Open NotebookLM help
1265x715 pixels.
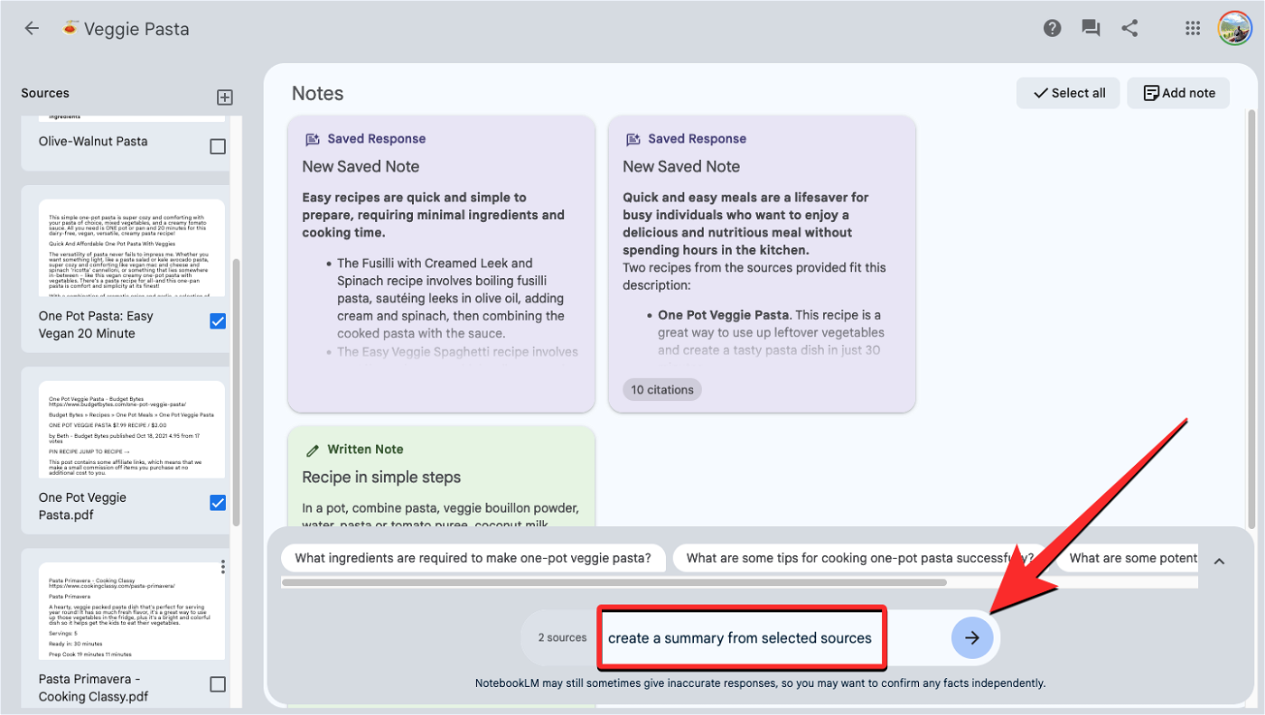(1052, 28)
